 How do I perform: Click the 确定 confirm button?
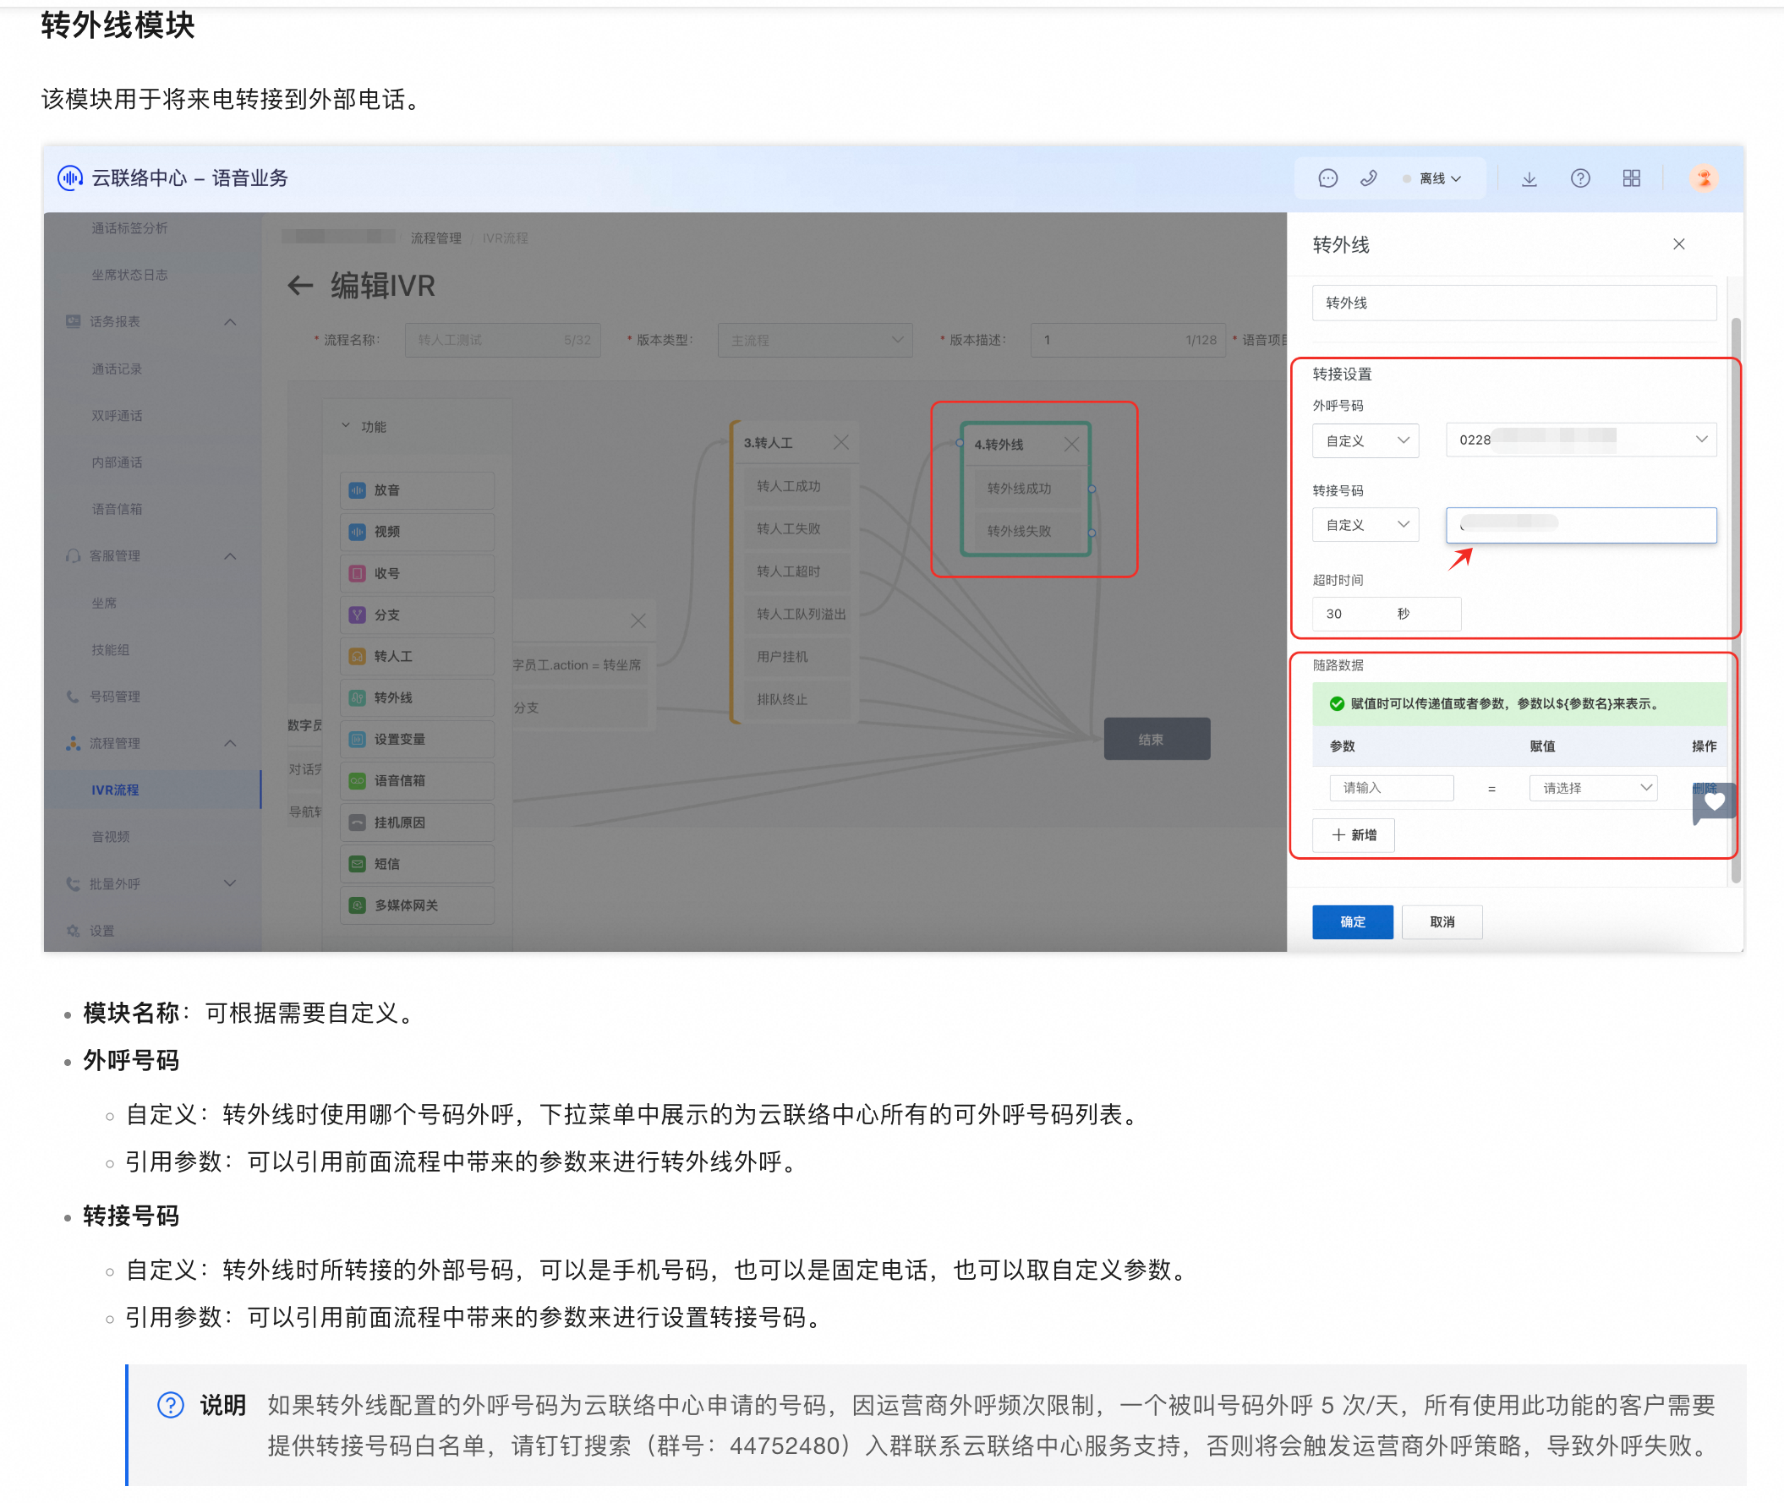[1352, 922]
